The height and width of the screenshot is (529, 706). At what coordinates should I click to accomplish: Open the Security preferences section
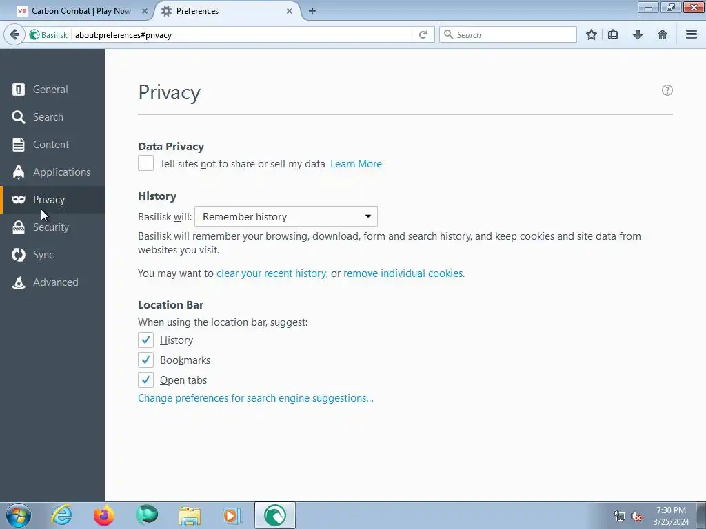(52, 227)
